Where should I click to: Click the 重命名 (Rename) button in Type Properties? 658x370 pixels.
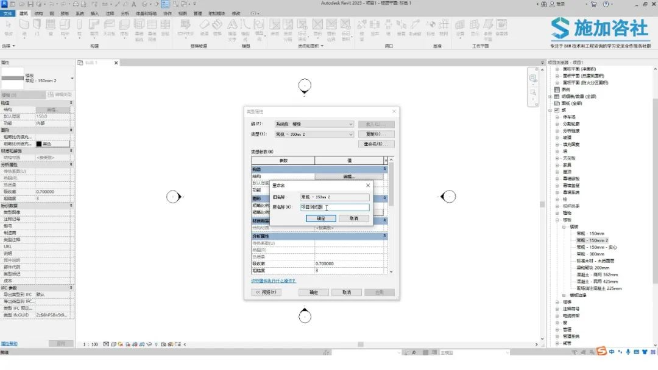pyautogui.click(x=377, y=144)
